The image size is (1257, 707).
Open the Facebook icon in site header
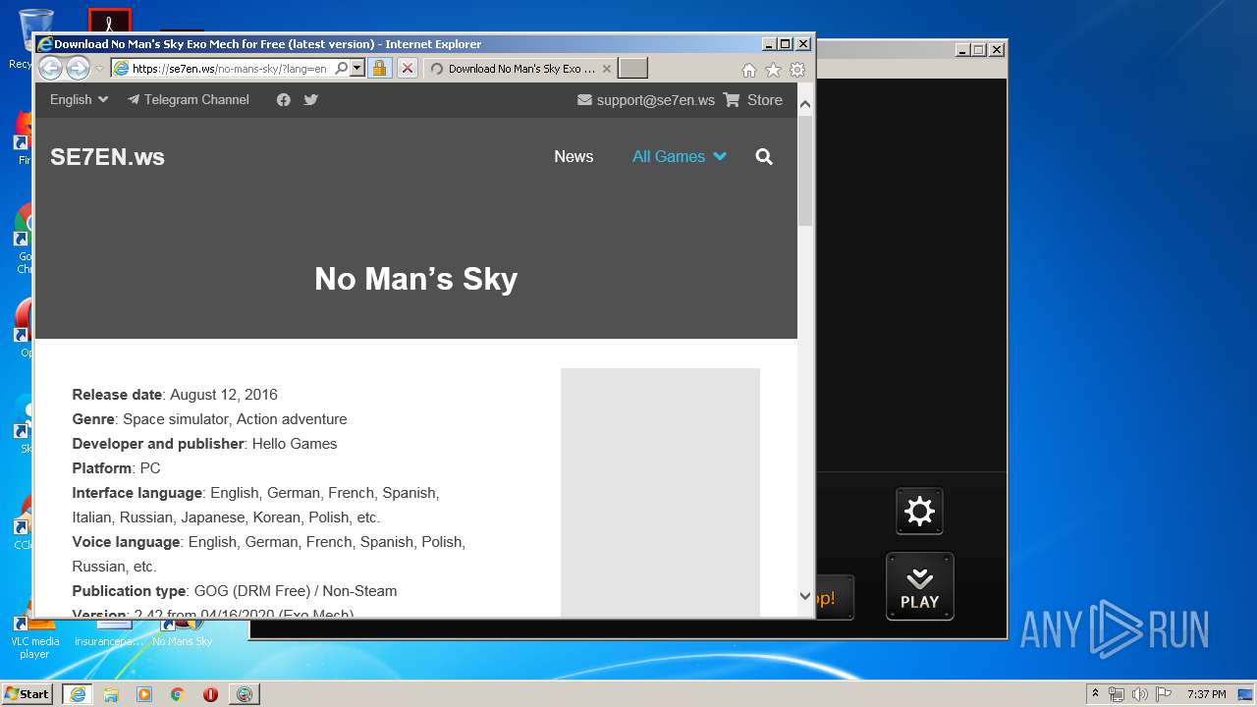click(284, 100)
